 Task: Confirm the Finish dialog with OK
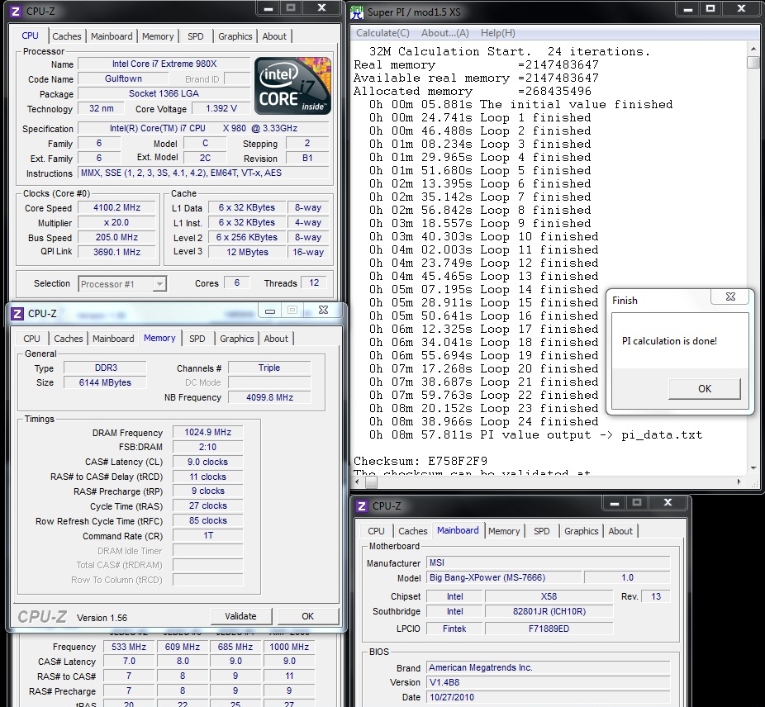click(x=705, y=389)
